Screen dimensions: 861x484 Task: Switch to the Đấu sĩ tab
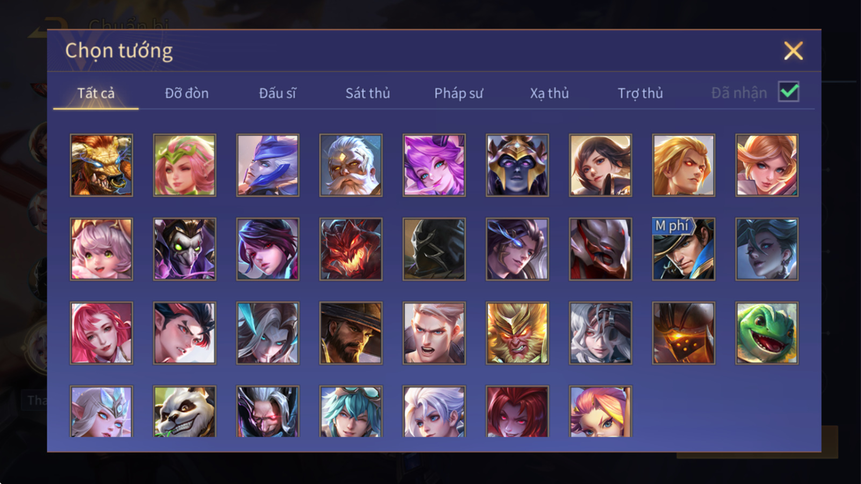point(277,93)
